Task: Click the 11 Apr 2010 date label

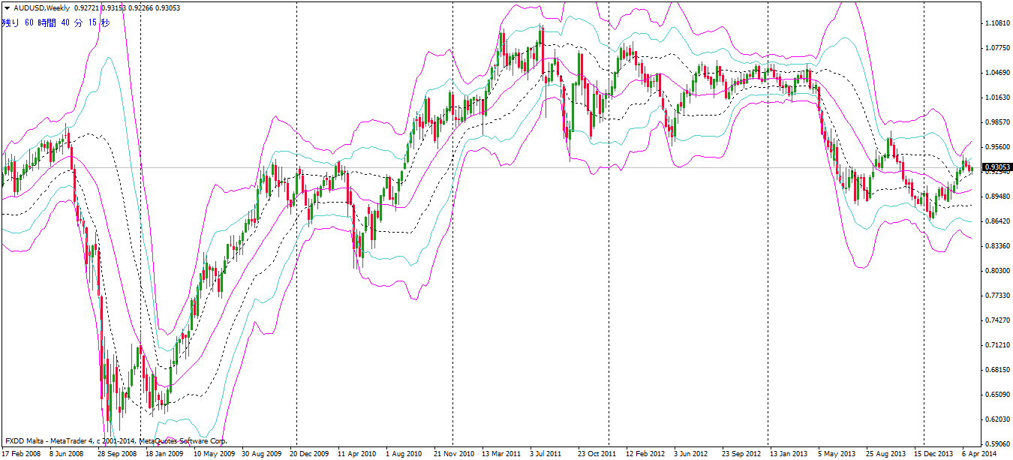Action: [x=357, y=454]
